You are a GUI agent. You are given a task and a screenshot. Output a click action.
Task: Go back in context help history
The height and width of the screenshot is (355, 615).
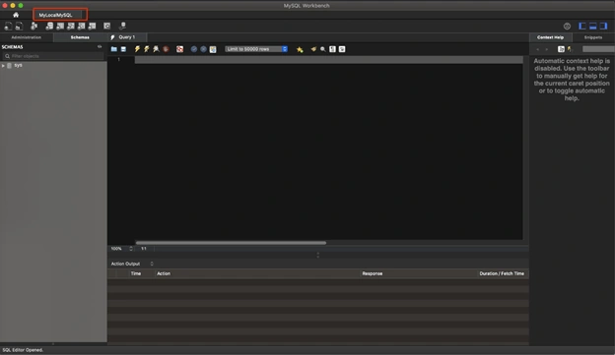537,49
